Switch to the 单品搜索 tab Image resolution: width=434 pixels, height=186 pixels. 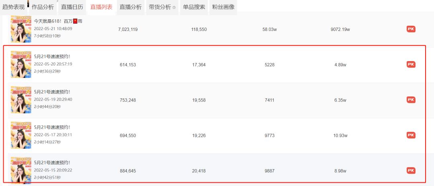(194, 7)
